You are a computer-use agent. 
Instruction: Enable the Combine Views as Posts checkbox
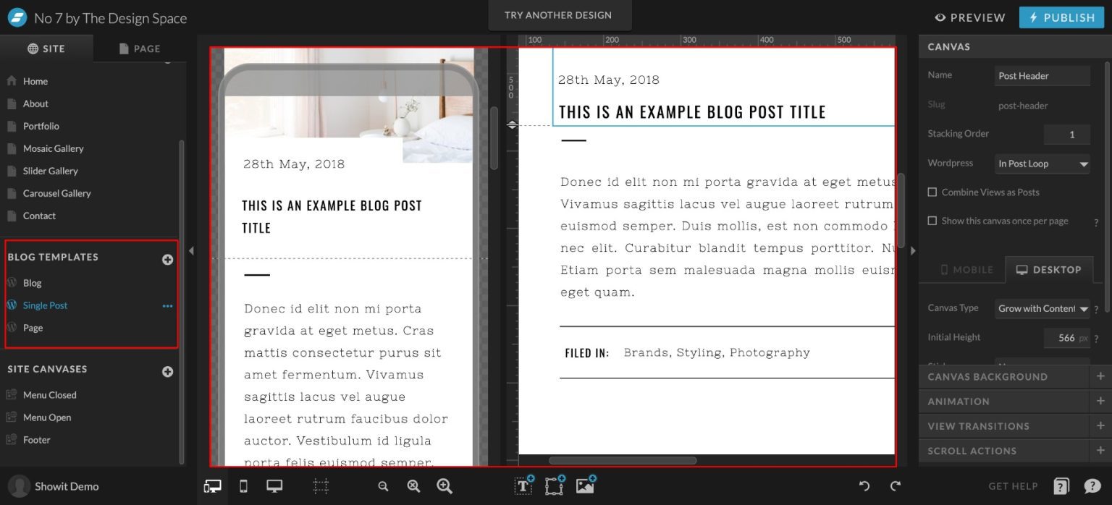(933, 192)
